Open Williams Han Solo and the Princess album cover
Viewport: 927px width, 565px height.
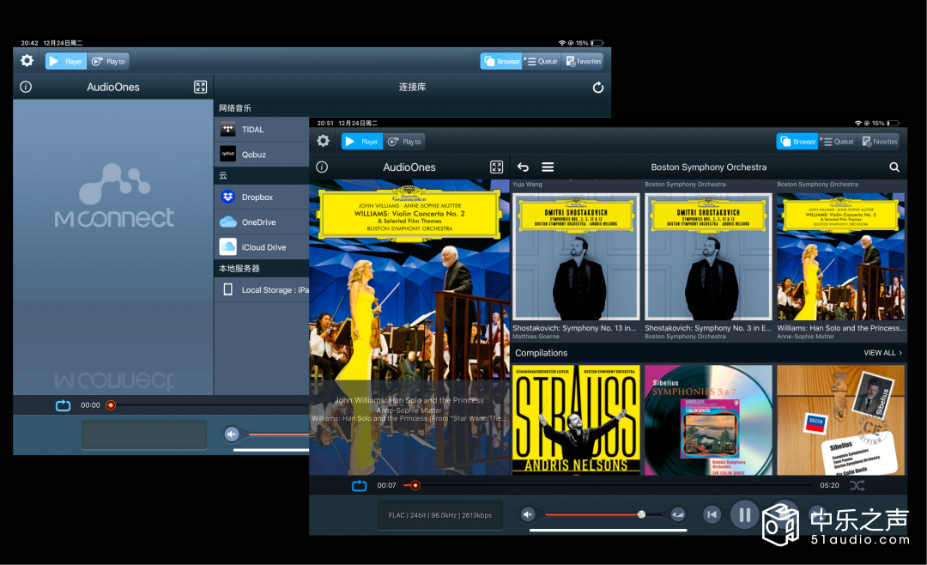(840, 257)
